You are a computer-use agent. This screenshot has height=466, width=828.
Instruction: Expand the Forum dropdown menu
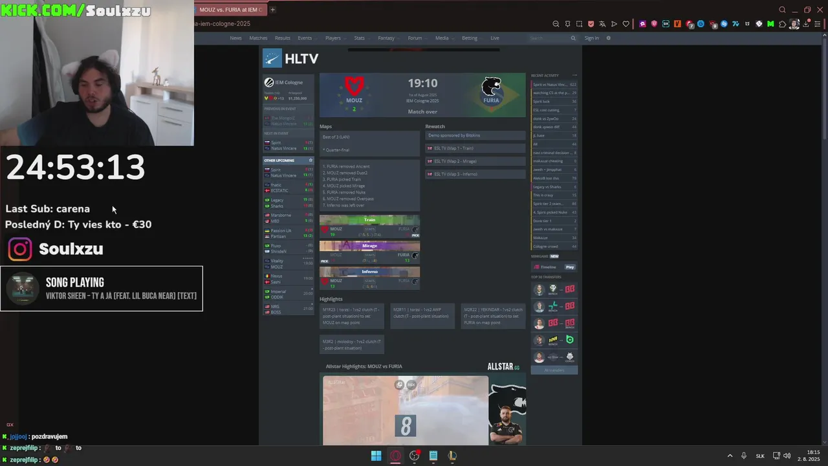coord(417,38)
